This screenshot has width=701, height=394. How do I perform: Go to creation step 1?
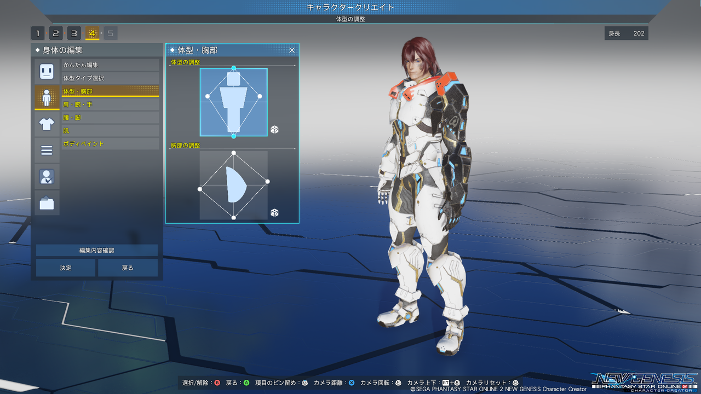(37, 33)
